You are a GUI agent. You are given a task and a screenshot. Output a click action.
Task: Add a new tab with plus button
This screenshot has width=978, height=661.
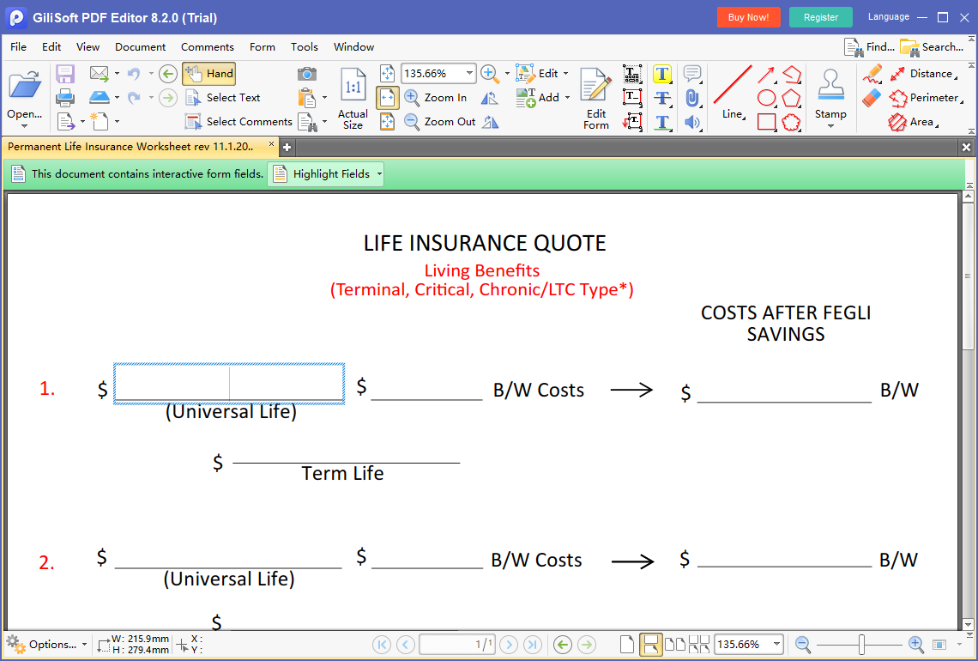[x=287, y=148]
